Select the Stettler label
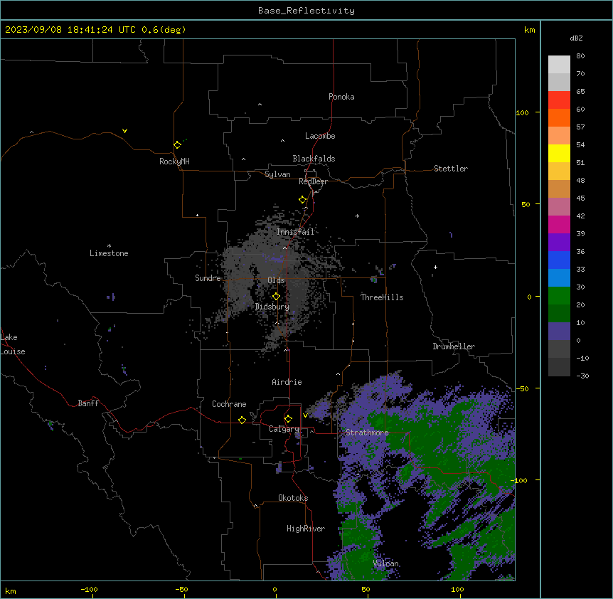Image resolution: width=613 pixels, height=599 pixels. coord(451,169)
